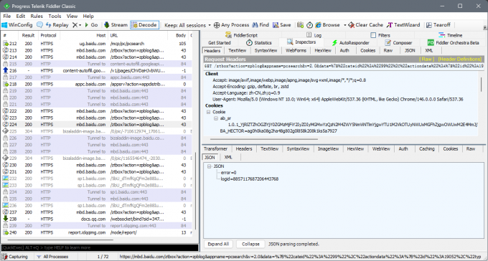488x261 pixels.
Task: Sort sessions by the Result column header
Action: tap(28, 35)
